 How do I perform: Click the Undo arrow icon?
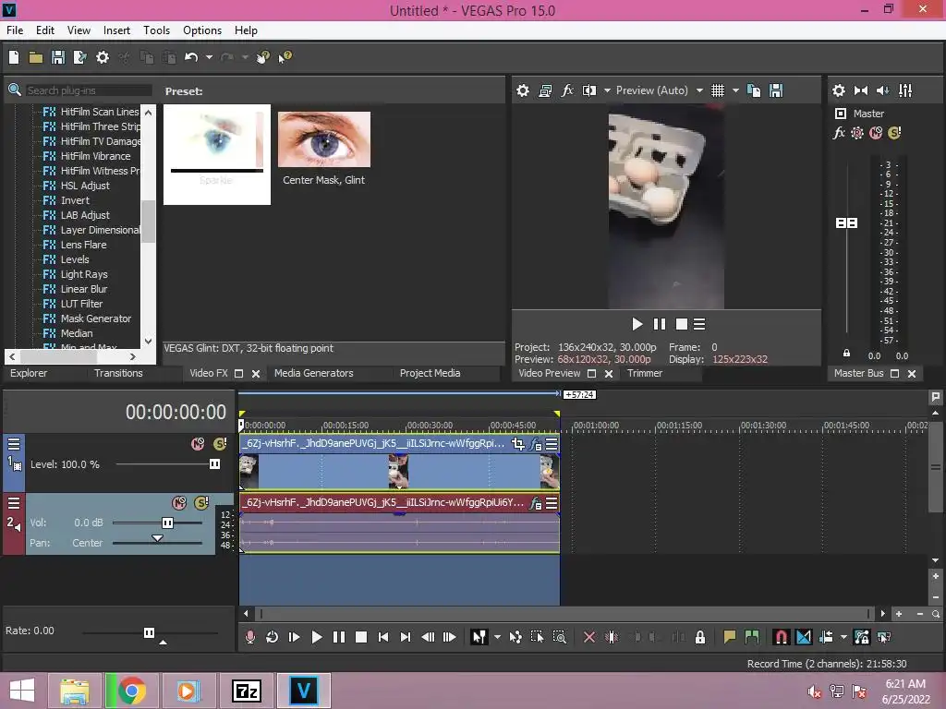(x=191, y=57)
